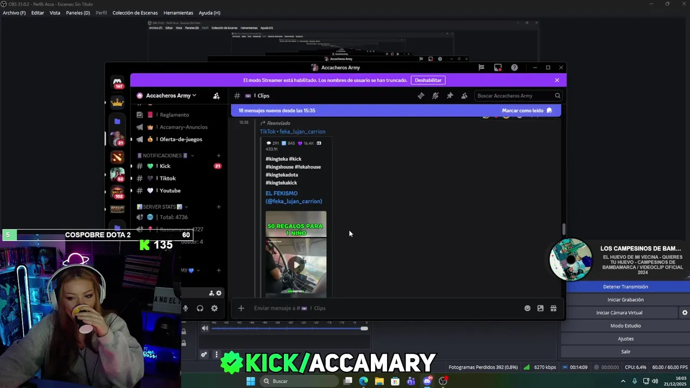Focus Buscar Accacheros Army search box

pyautogui.click(x=518, y=95)
